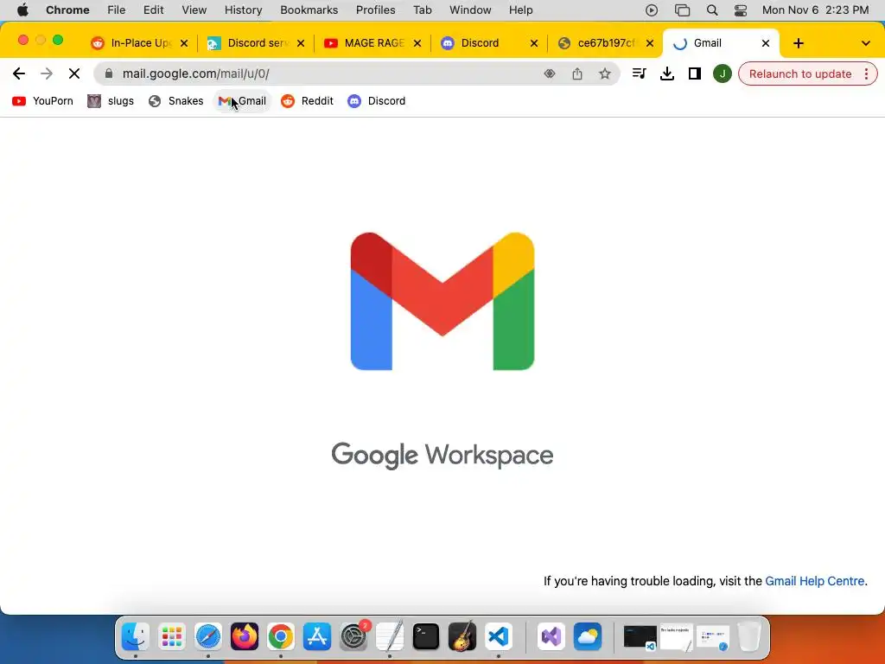The width and height of the screenshot is (885, 664).
Task: Launch Safari from the dock
Action: 208,637
